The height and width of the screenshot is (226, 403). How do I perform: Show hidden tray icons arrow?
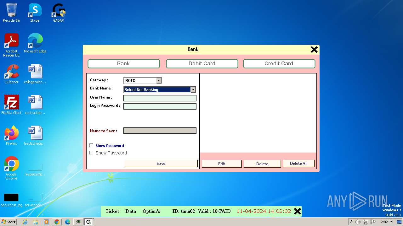[x=351, y=222]
